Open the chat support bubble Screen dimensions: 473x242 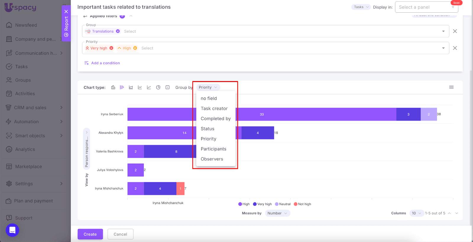(x=12, y=230)
